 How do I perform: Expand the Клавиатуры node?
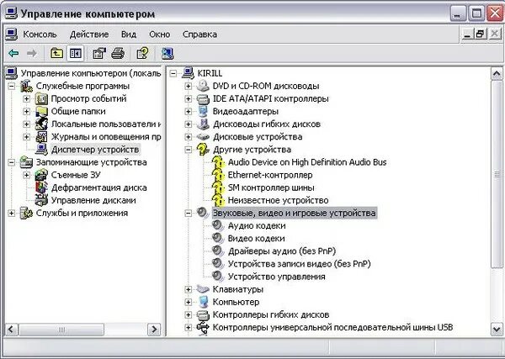coord(189,289)
